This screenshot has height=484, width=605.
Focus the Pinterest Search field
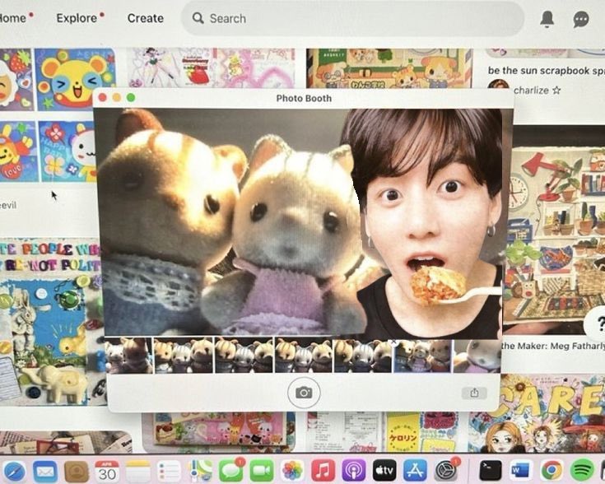click(x=352, y=19)
